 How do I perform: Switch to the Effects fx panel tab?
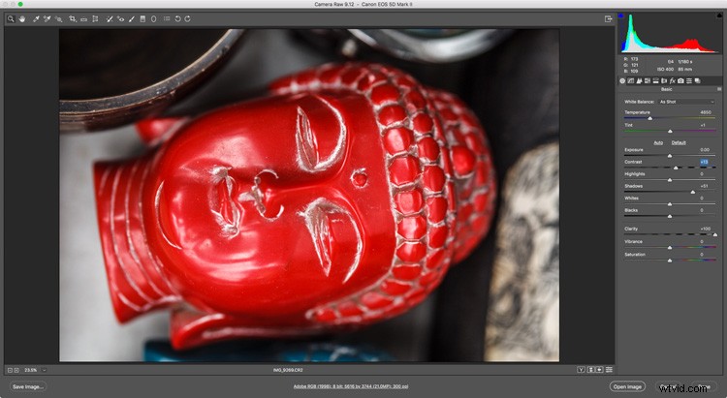click(x=673, y=80)
